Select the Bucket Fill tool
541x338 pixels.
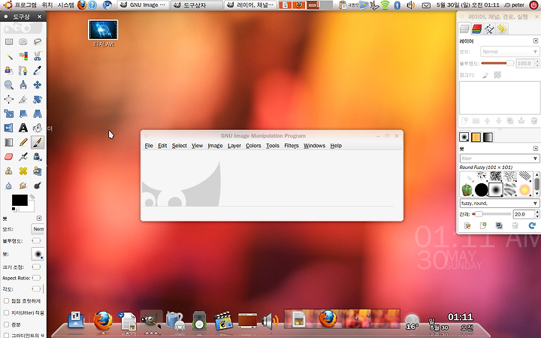point(38,128)
